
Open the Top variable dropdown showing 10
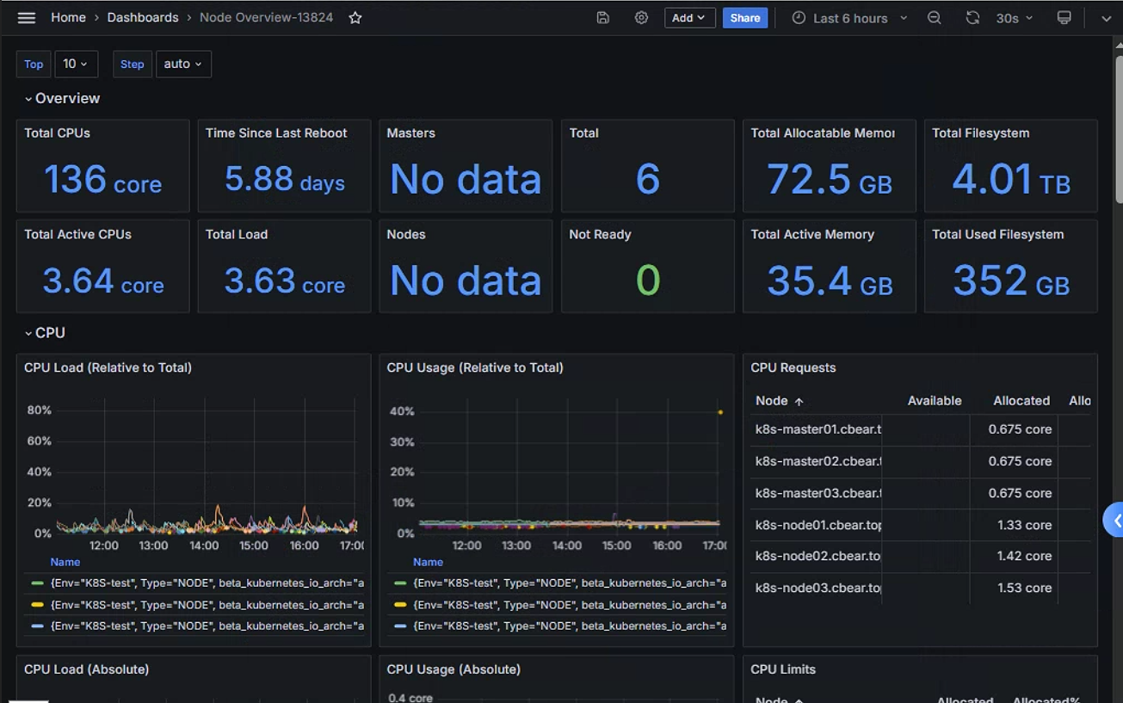(76, 64)
